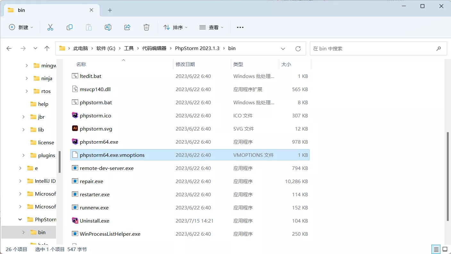451x254 pixels.
Task: Click the repair.exe icon
Action: pyautogui.click(x=75, y=181)
